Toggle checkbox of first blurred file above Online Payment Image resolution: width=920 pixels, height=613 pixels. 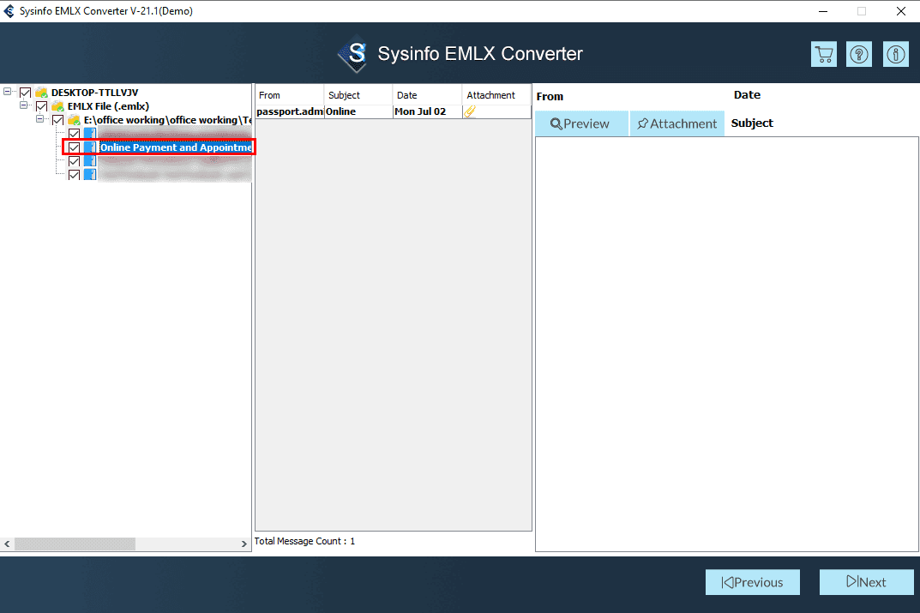click(74, 134)
